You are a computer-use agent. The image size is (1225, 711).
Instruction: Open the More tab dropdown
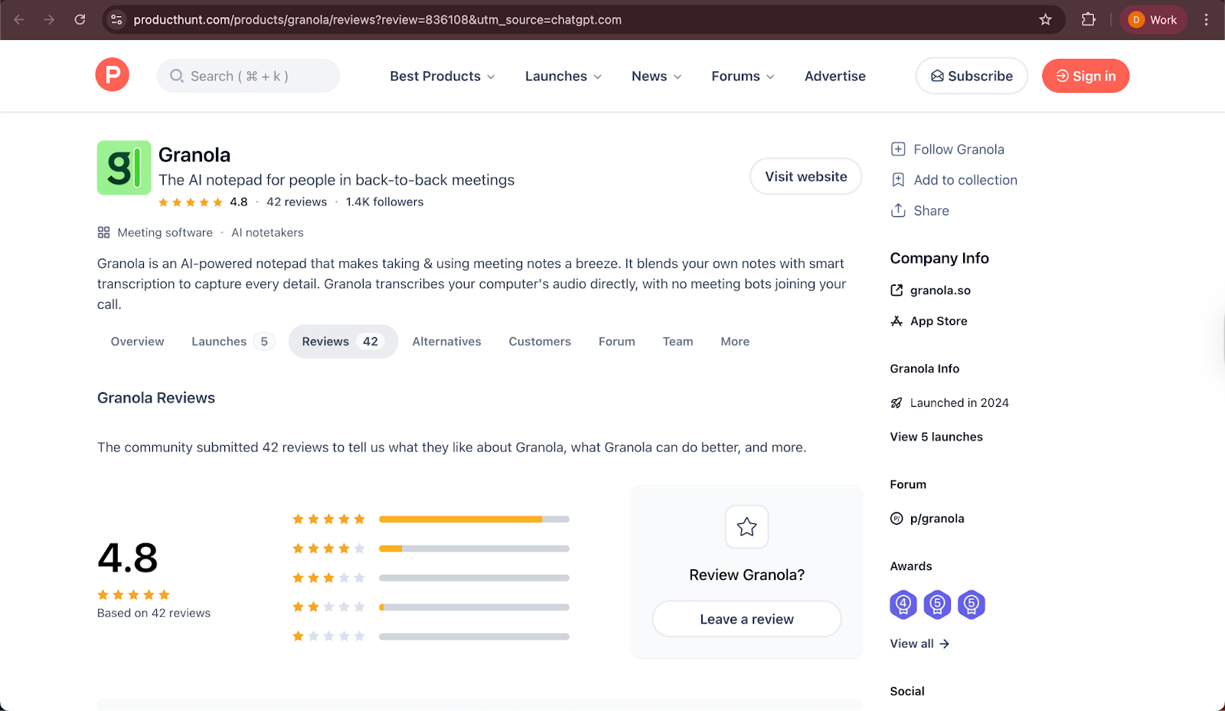point(735,342)
